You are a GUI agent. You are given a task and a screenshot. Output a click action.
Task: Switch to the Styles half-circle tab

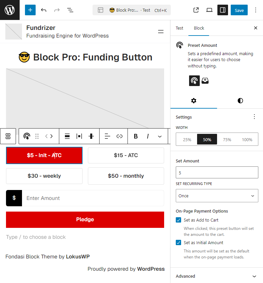(x=240, y=101)
